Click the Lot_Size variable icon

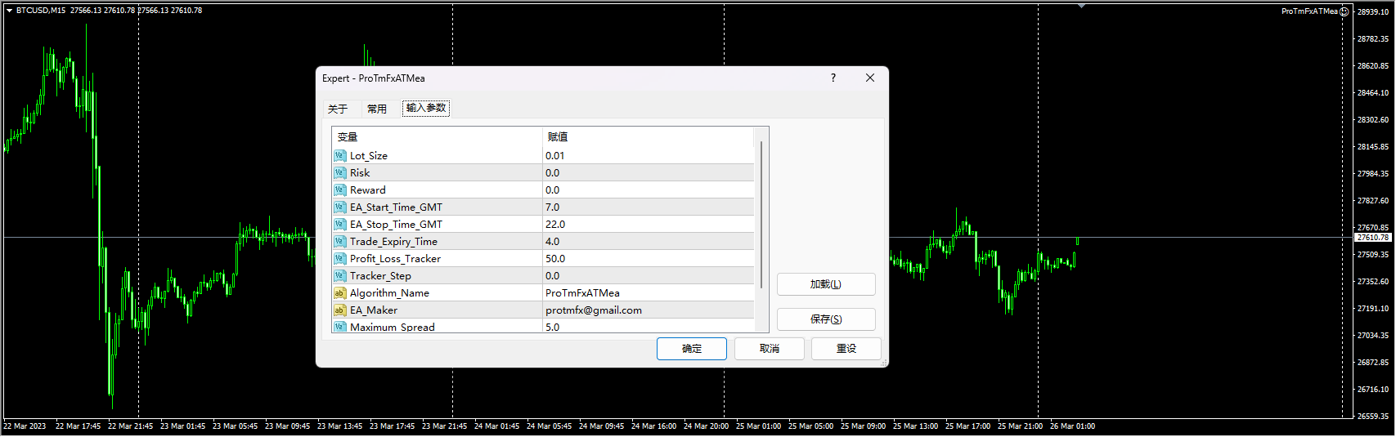point(339,156)
